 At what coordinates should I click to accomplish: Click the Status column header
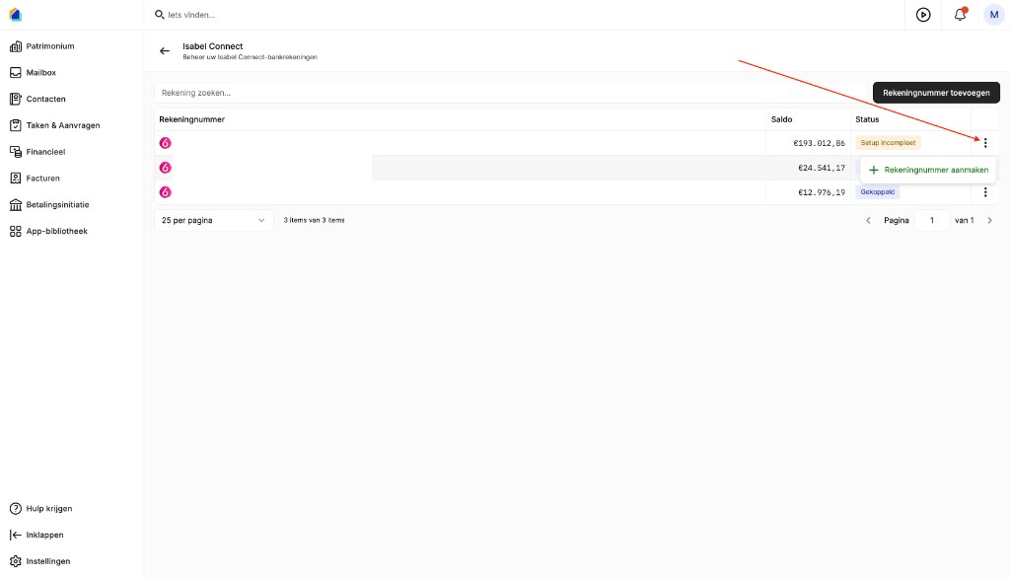click(867, 119)
